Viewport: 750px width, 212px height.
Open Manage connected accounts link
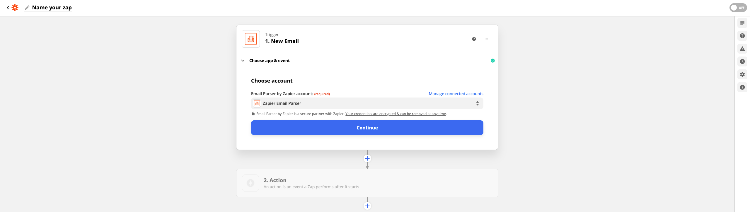click(456, 94)
